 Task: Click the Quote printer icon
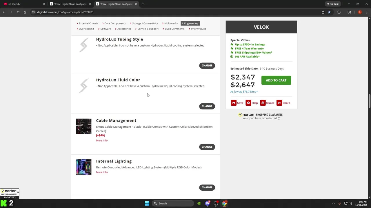click(263, 103)
